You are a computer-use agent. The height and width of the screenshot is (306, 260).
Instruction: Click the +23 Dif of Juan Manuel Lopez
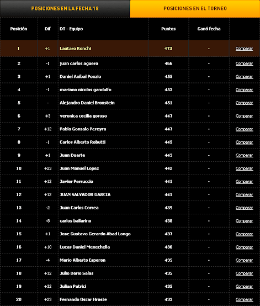pyautogui.click(x=48, y=168)
